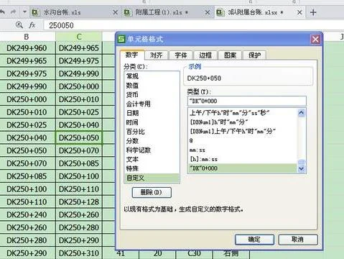Viewport: 344px width, 259px height.
Task: Select 会计专用 in the category list
Action: (152, 104)
